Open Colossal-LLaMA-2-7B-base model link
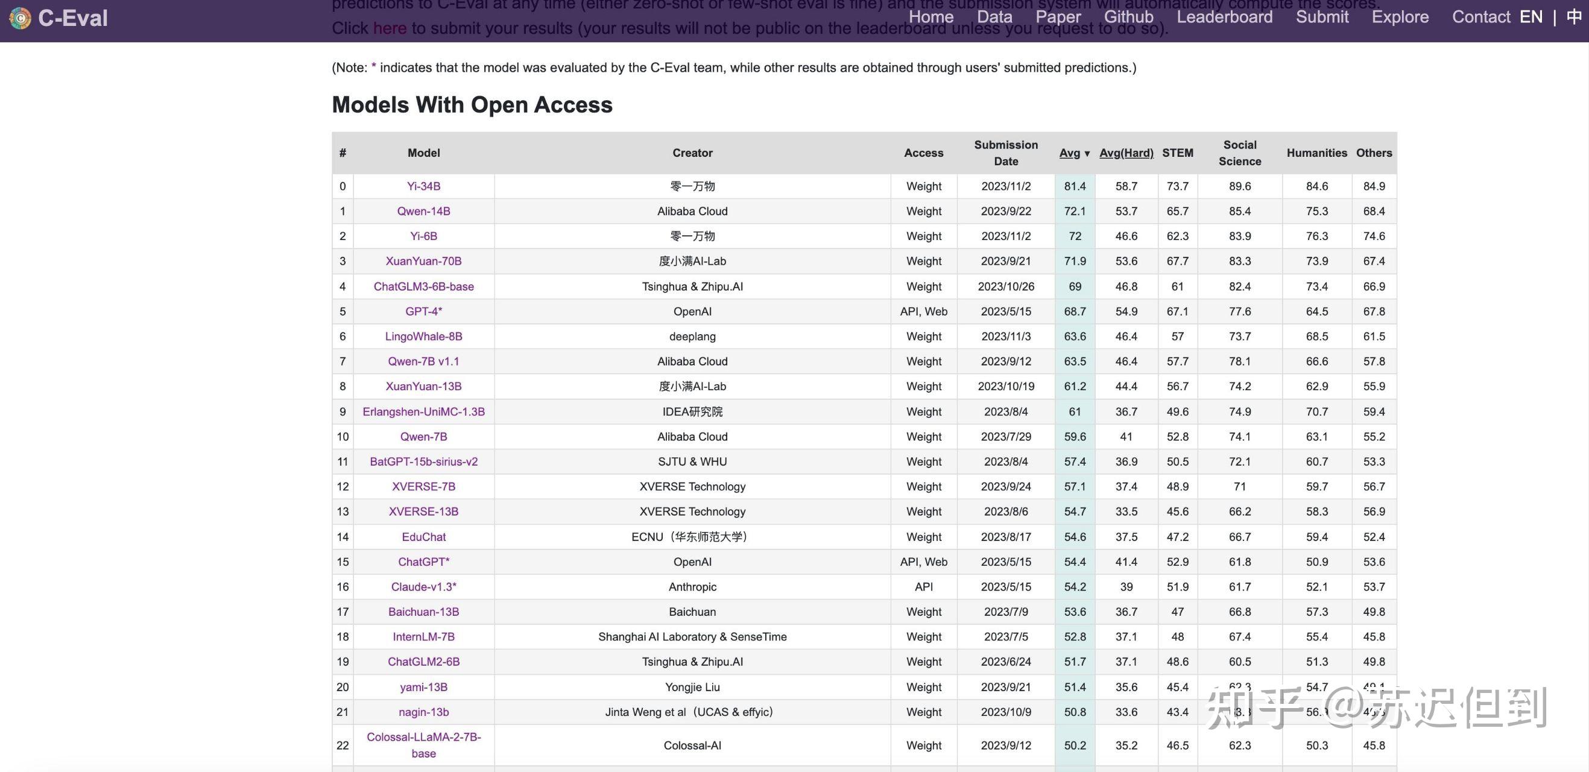 point(423,745)
